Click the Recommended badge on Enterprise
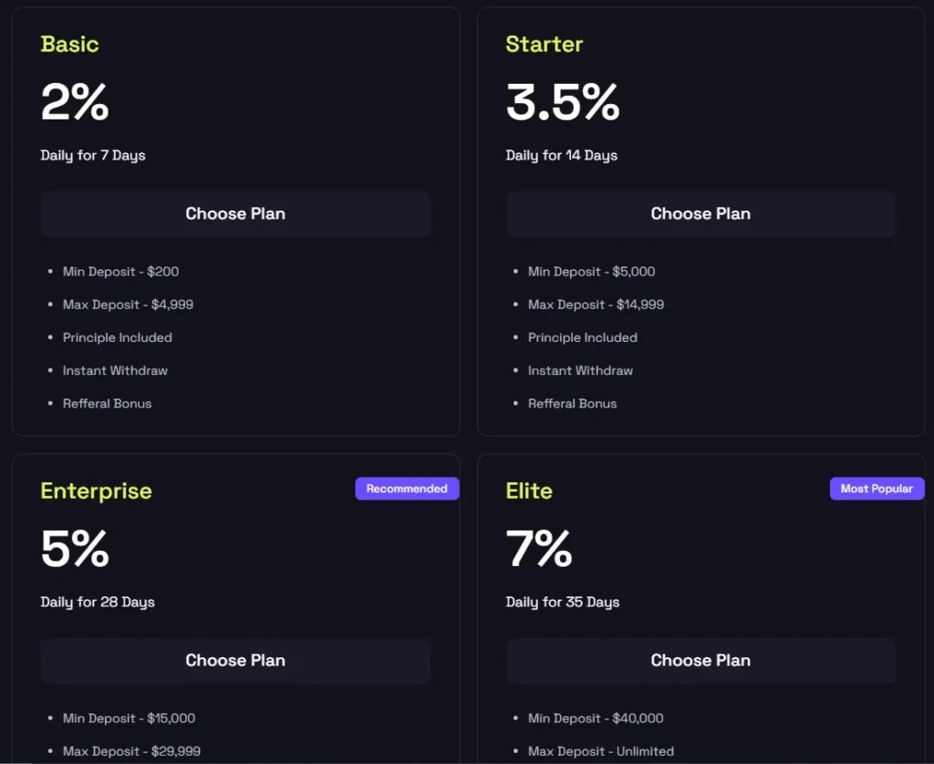Viewport: 934px width, 764px height. (407, 489)
